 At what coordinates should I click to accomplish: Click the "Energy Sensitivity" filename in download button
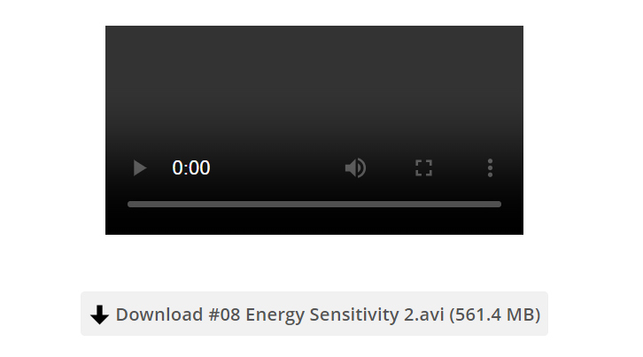pos(321,314)
